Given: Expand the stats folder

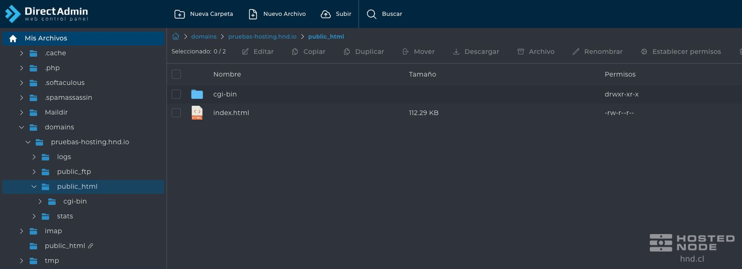Looking at the screenshot, I should (x=34, y=217).
